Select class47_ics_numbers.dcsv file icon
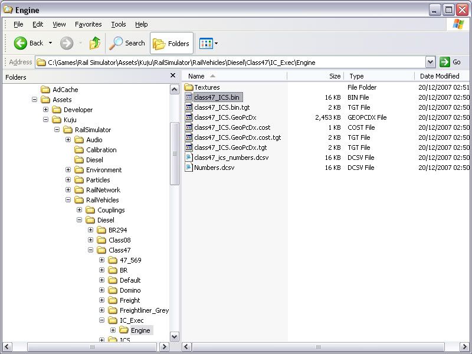This screenshot has width=472, height=354. (x=189, y=158)
